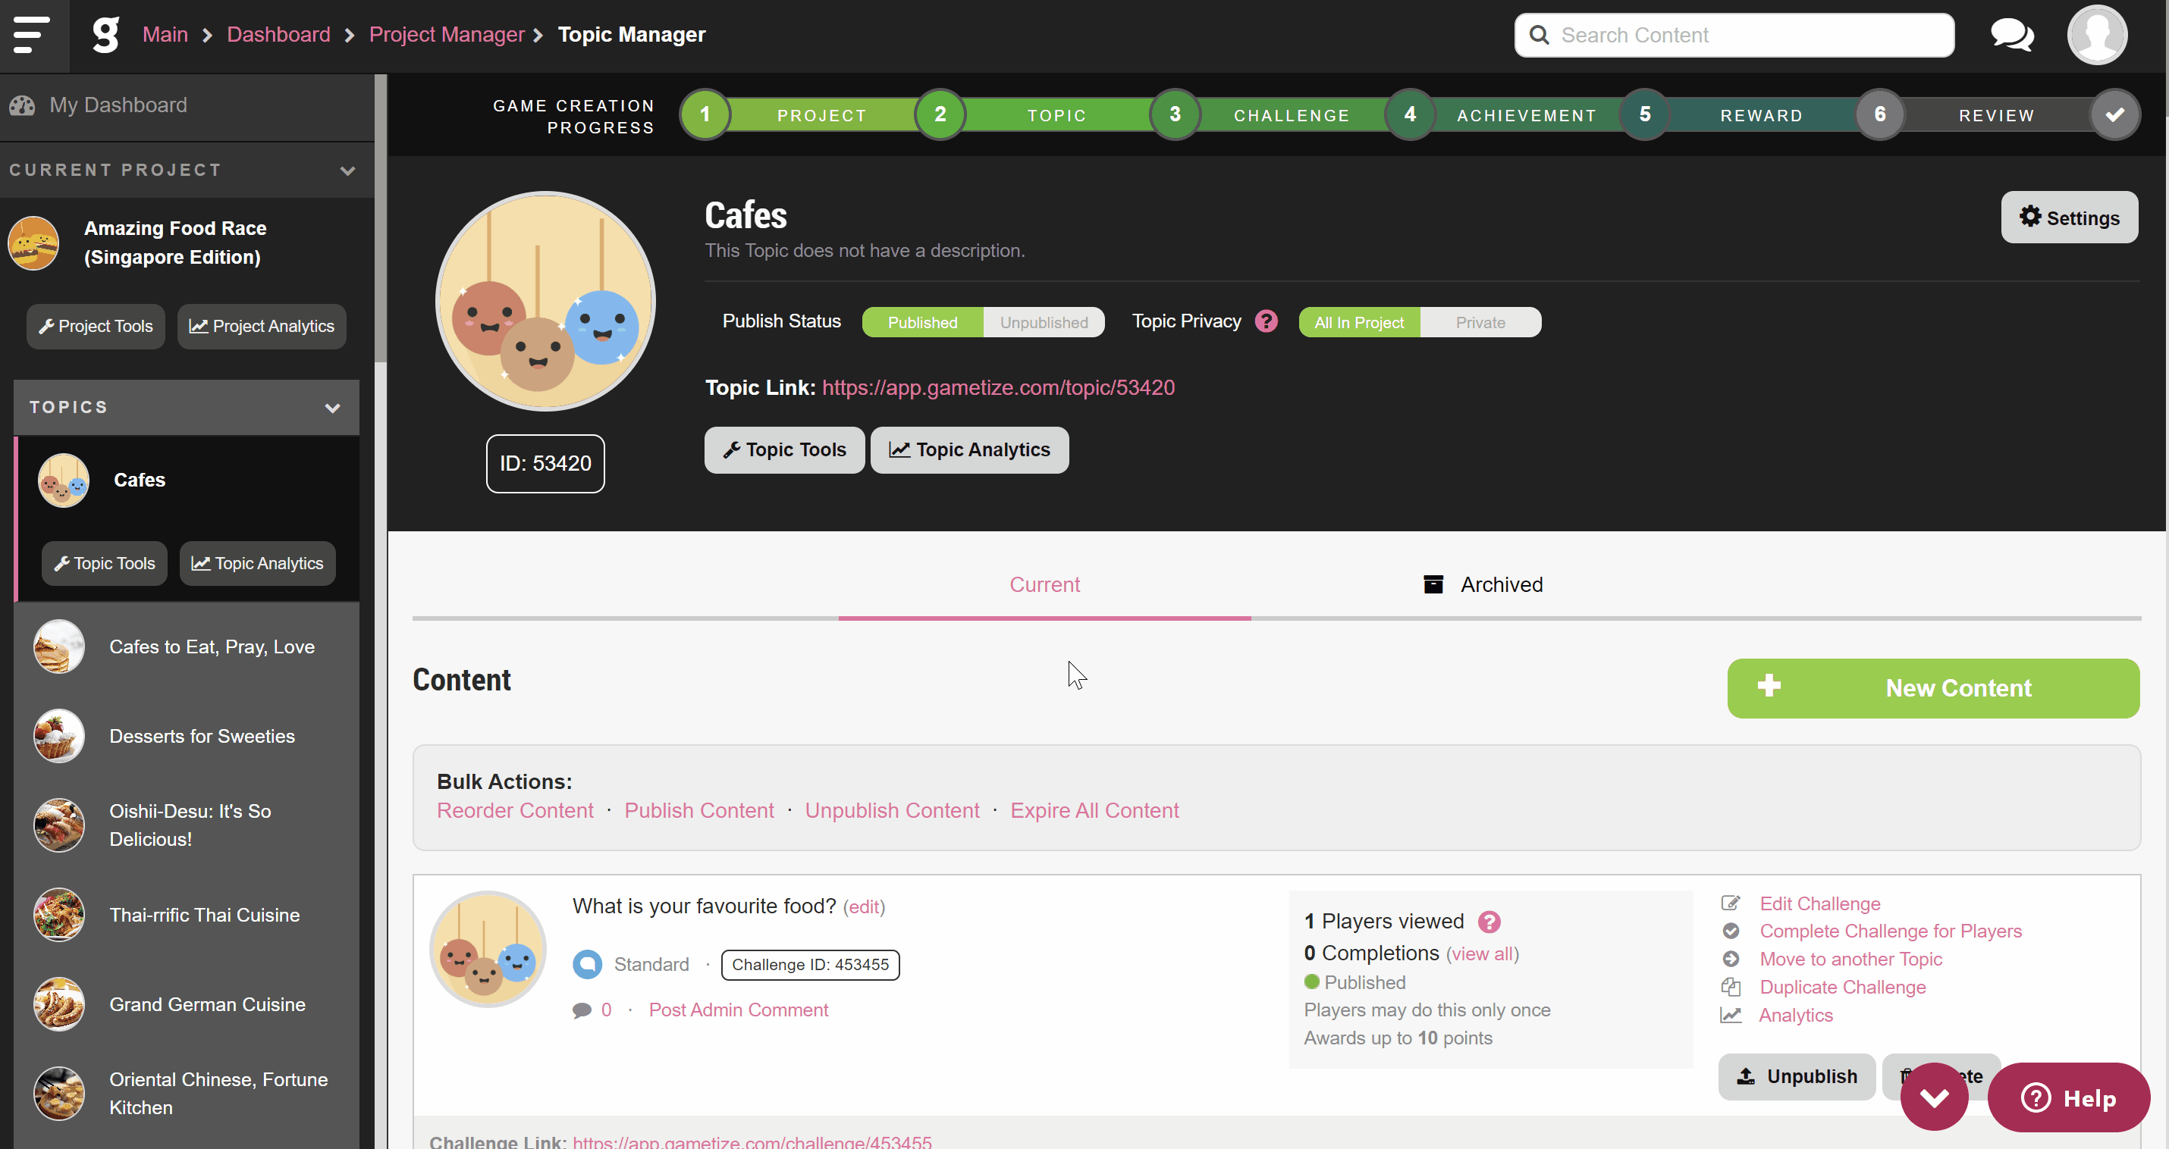Open the user profile avatar
Viewport: 2169px width, 1149px height.
[2097, 36]
